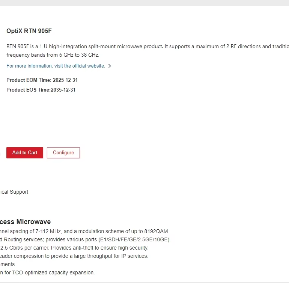Click the Product EOM Time date 2025-12-31
This screenshot has height=289, width=289.
(65, 80)
